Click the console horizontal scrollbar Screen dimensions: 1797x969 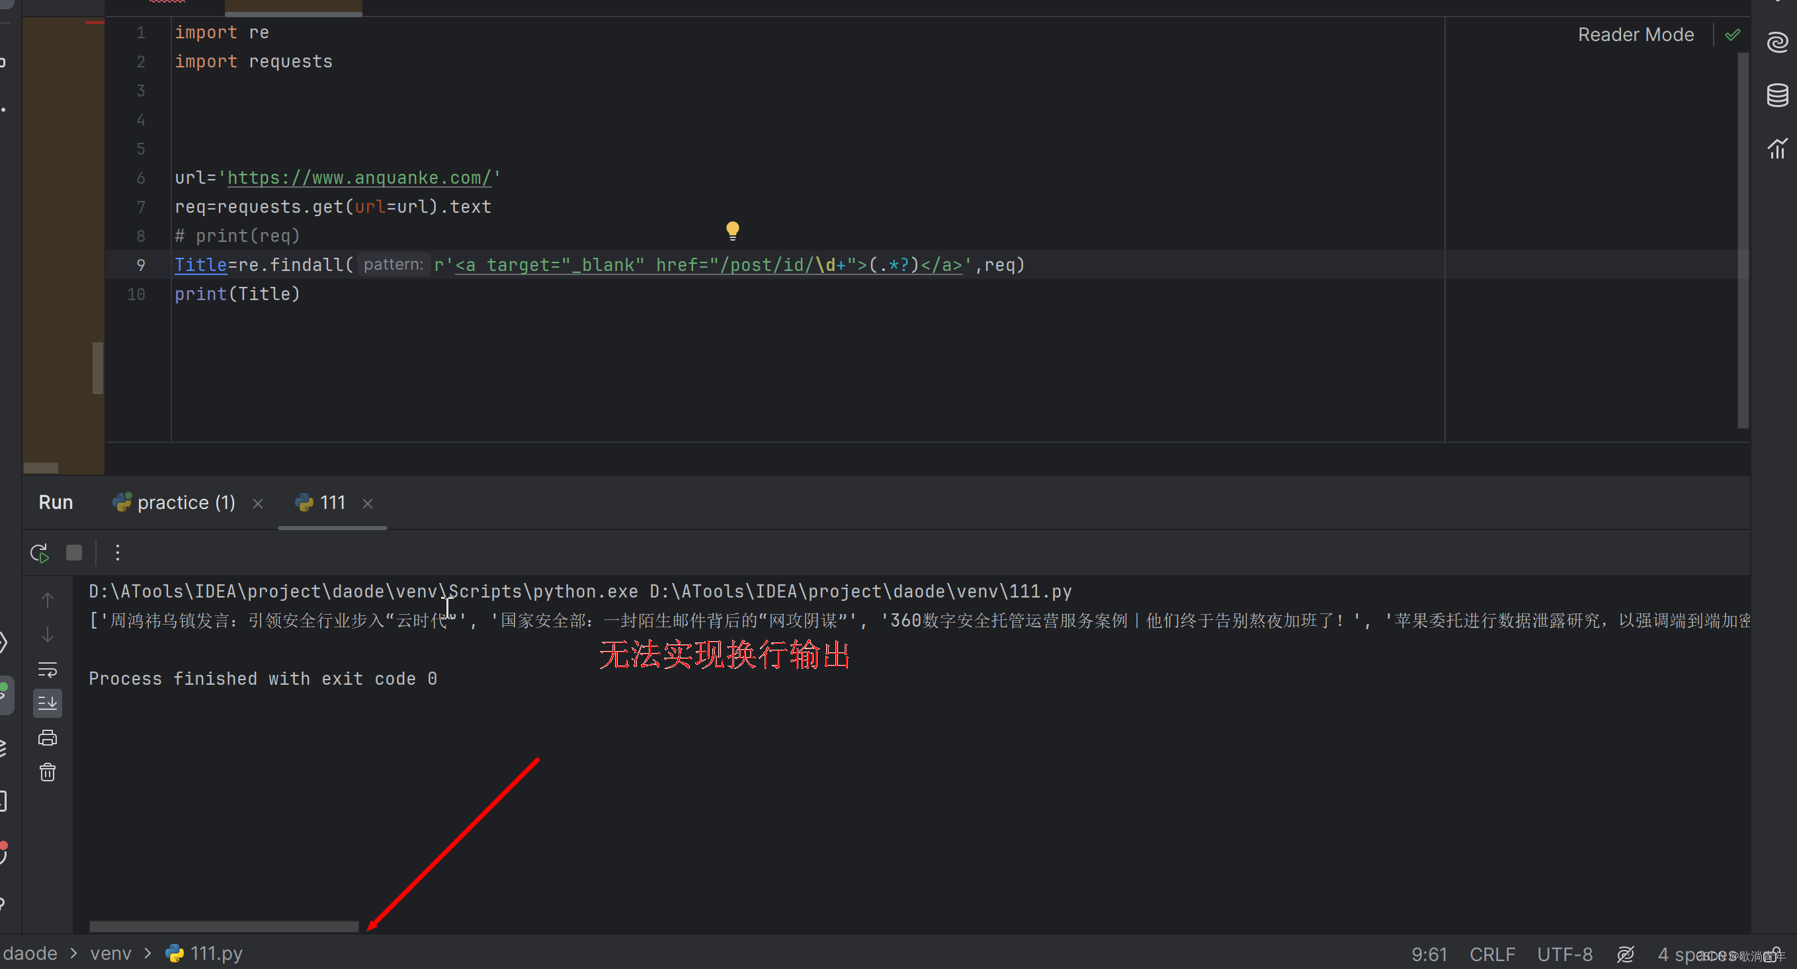point(224,927)
